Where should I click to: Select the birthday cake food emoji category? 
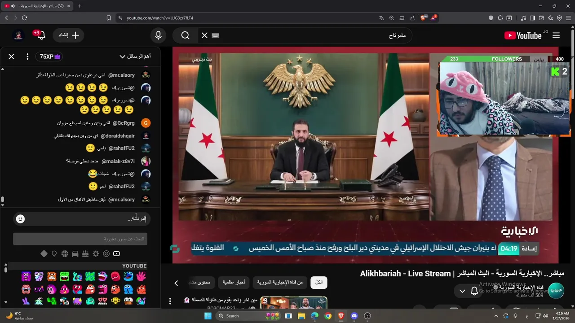[85, 254]
